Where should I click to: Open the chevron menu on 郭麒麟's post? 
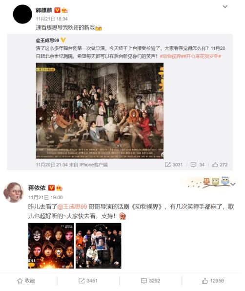[225, 7]
